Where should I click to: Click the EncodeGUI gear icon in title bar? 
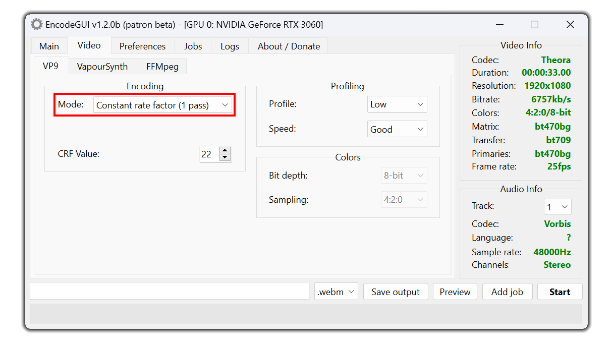(x=36, y=24)
